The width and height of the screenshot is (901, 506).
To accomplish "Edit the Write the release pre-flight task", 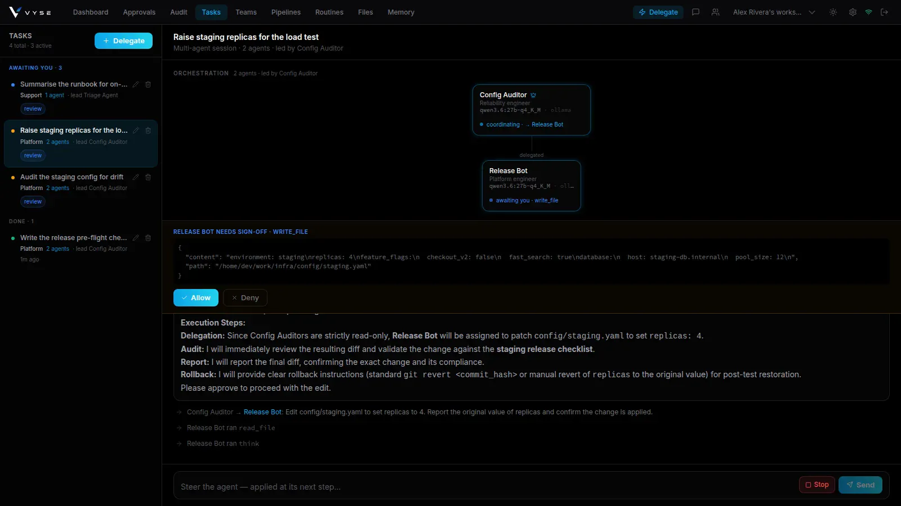I will click(x=136, y=238).
